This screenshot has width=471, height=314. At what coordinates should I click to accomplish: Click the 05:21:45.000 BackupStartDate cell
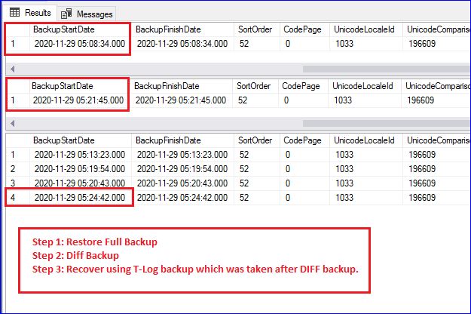coord(79,100)
